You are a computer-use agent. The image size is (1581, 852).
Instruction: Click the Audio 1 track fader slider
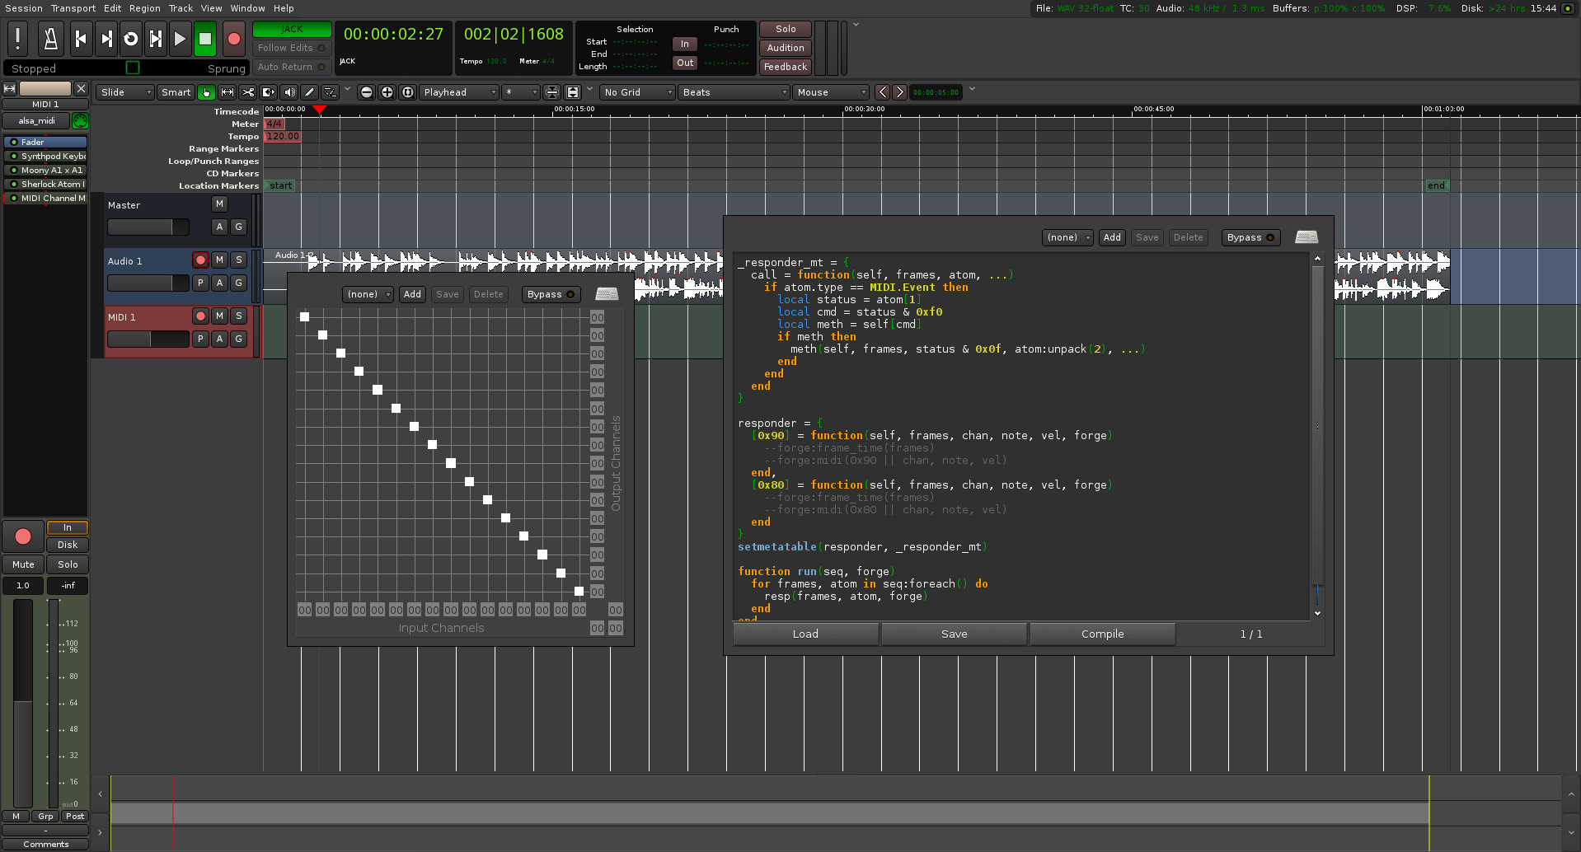pyautogui.click(x=148, y=283)
